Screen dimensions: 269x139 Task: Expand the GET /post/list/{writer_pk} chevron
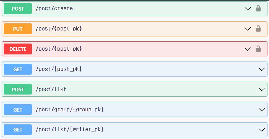[x=262, y=130]
